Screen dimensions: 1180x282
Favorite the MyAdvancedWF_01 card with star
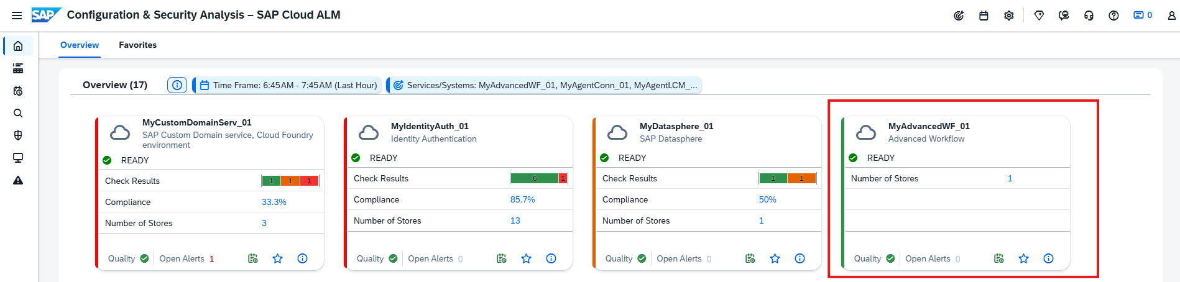click(x=1023, y=258)
